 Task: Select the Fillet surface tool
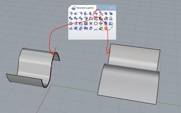click(x=76, y=13)
